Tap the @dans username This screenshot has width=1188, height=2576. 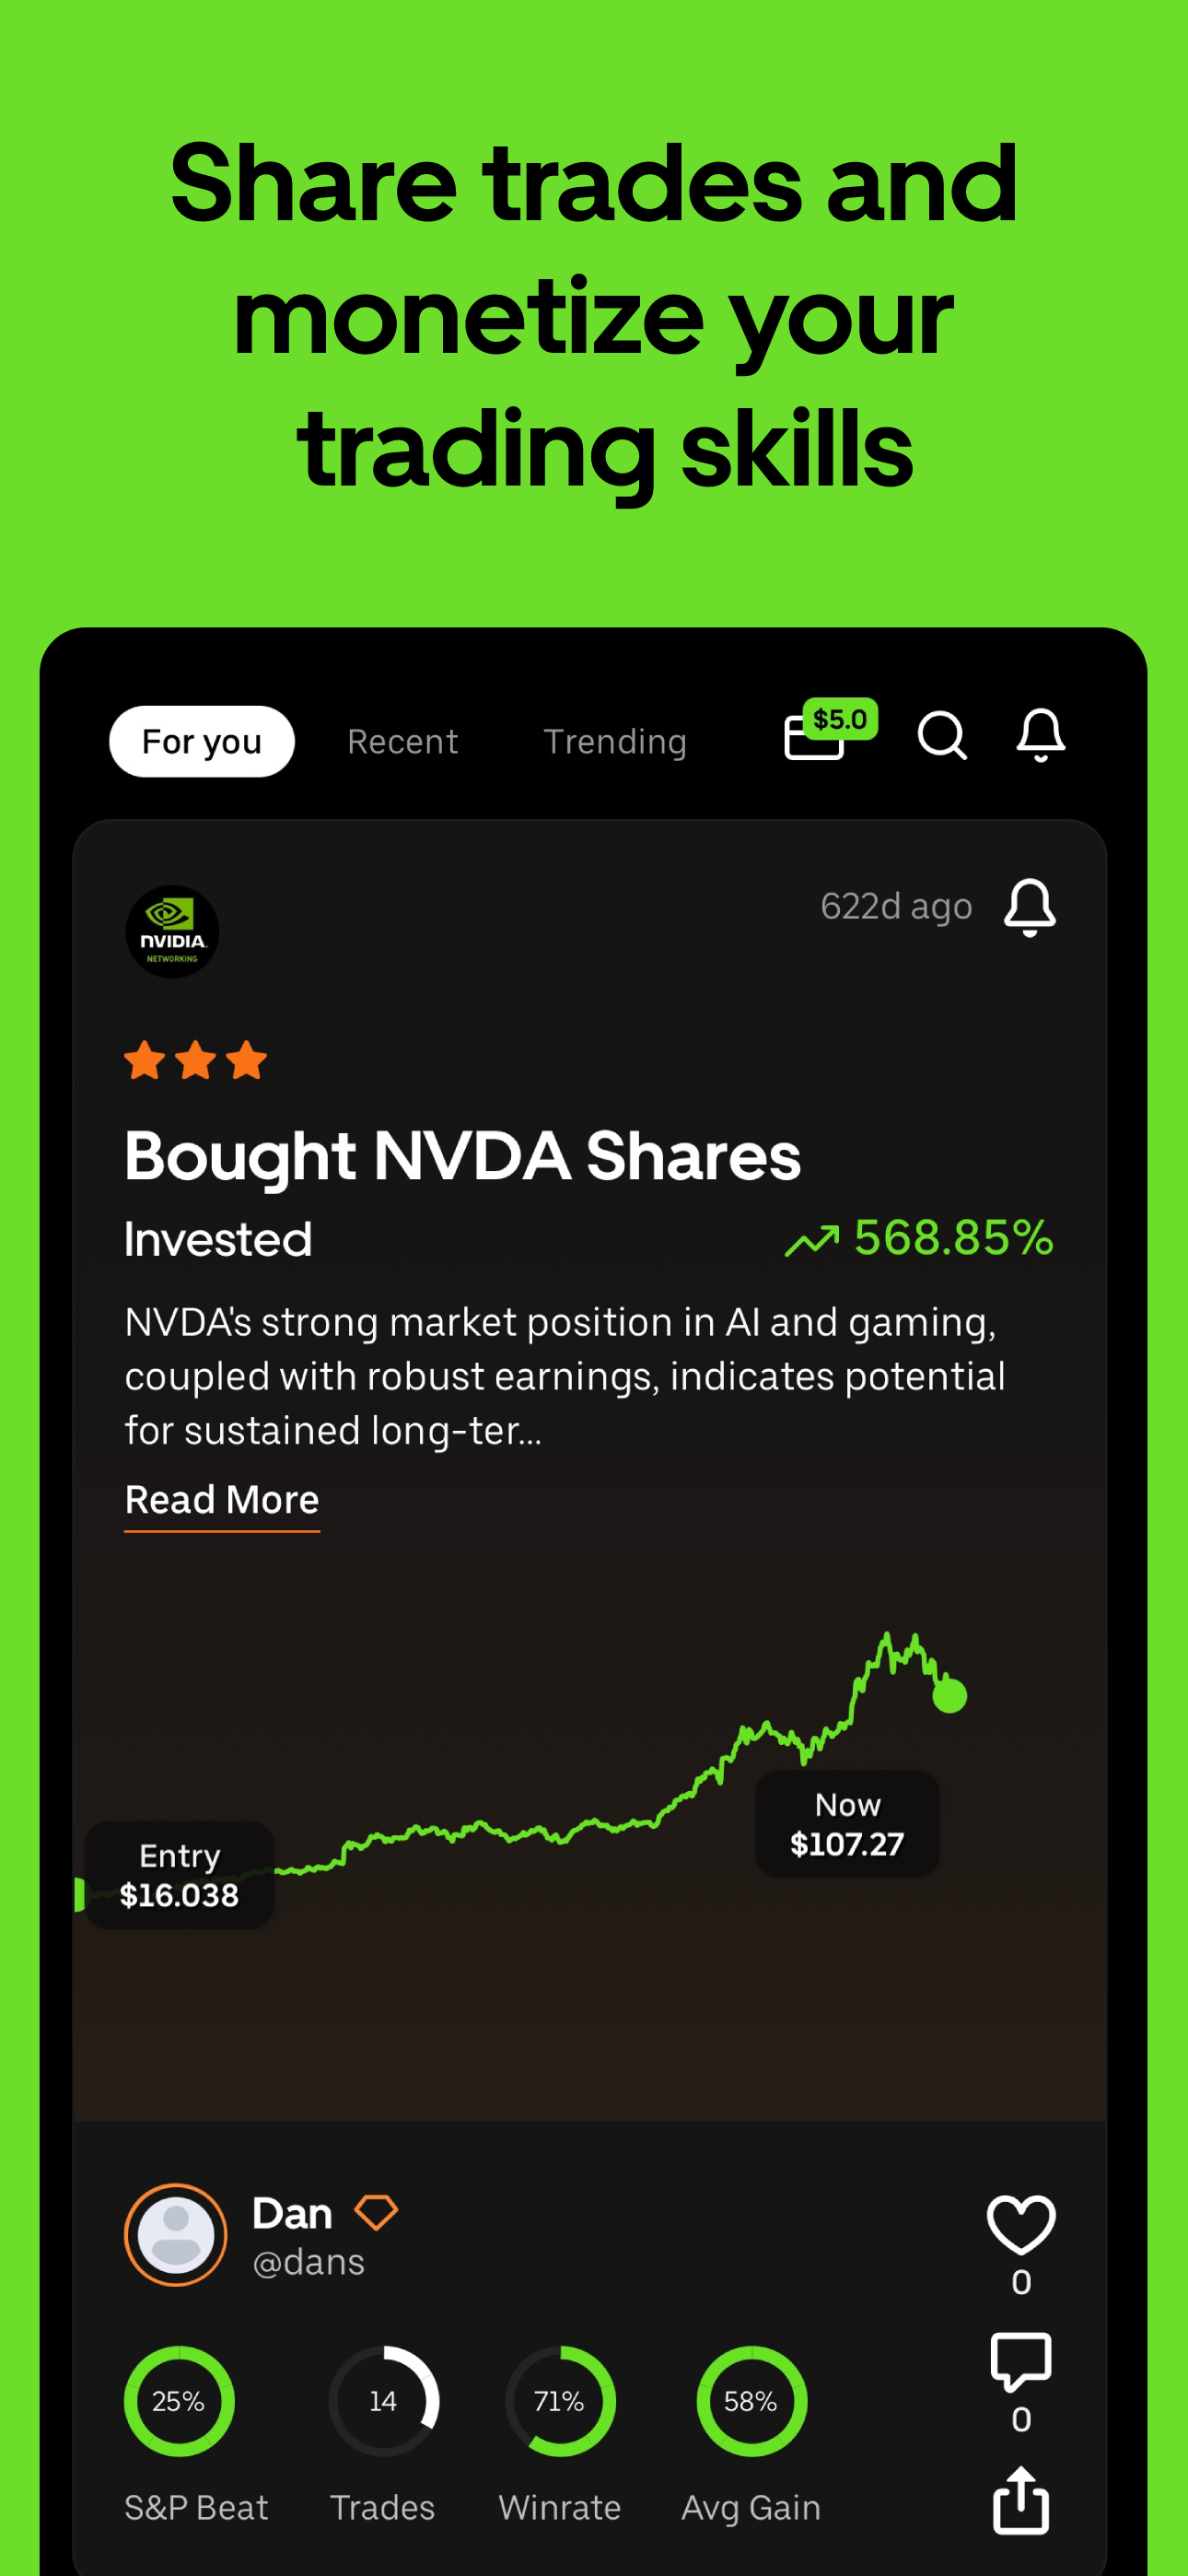click(309, 2262)
